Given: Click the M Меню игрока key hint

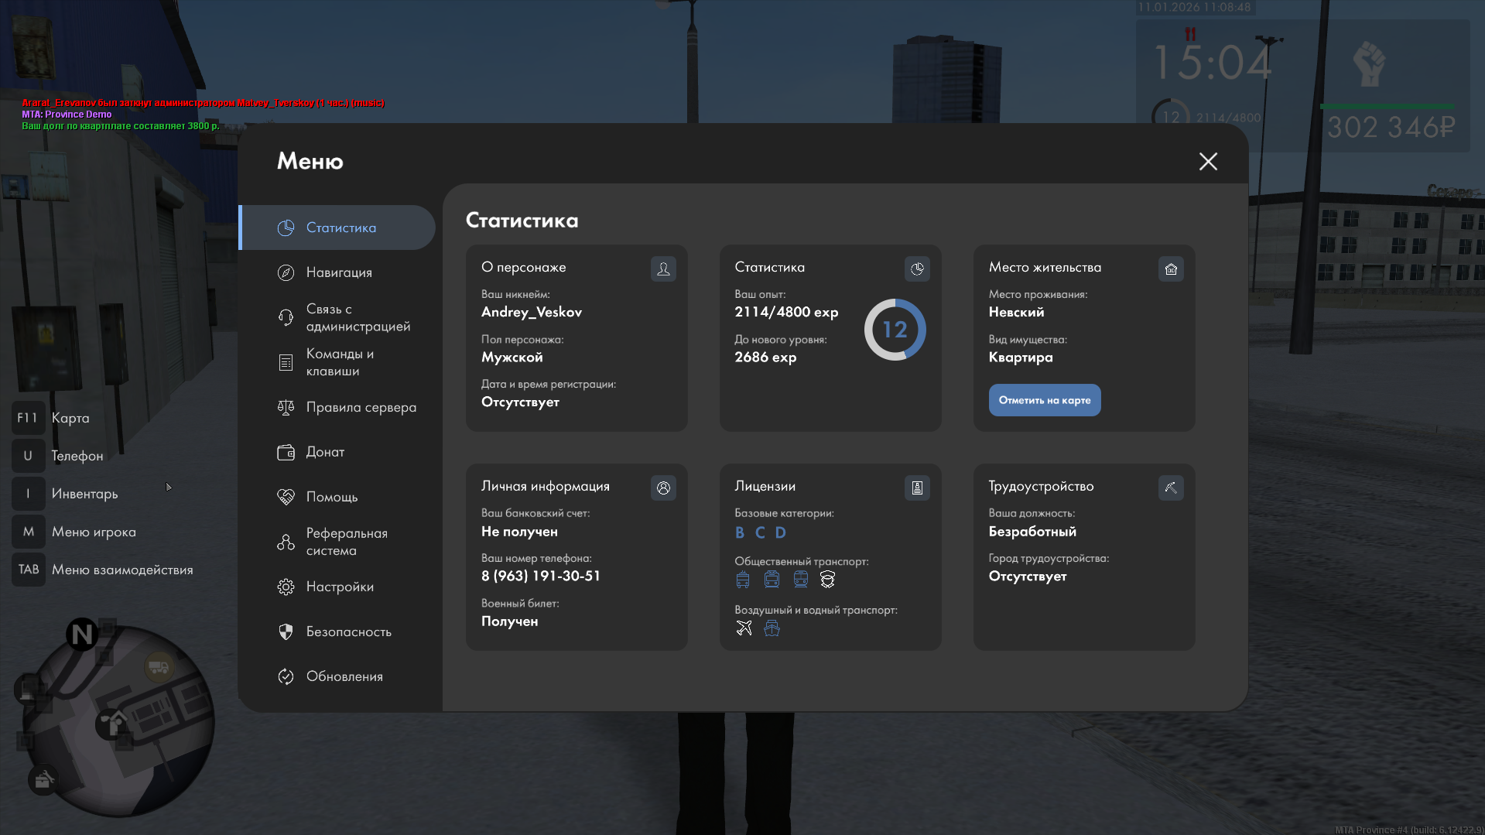Looking at the screenshot, I should (74, 532).
